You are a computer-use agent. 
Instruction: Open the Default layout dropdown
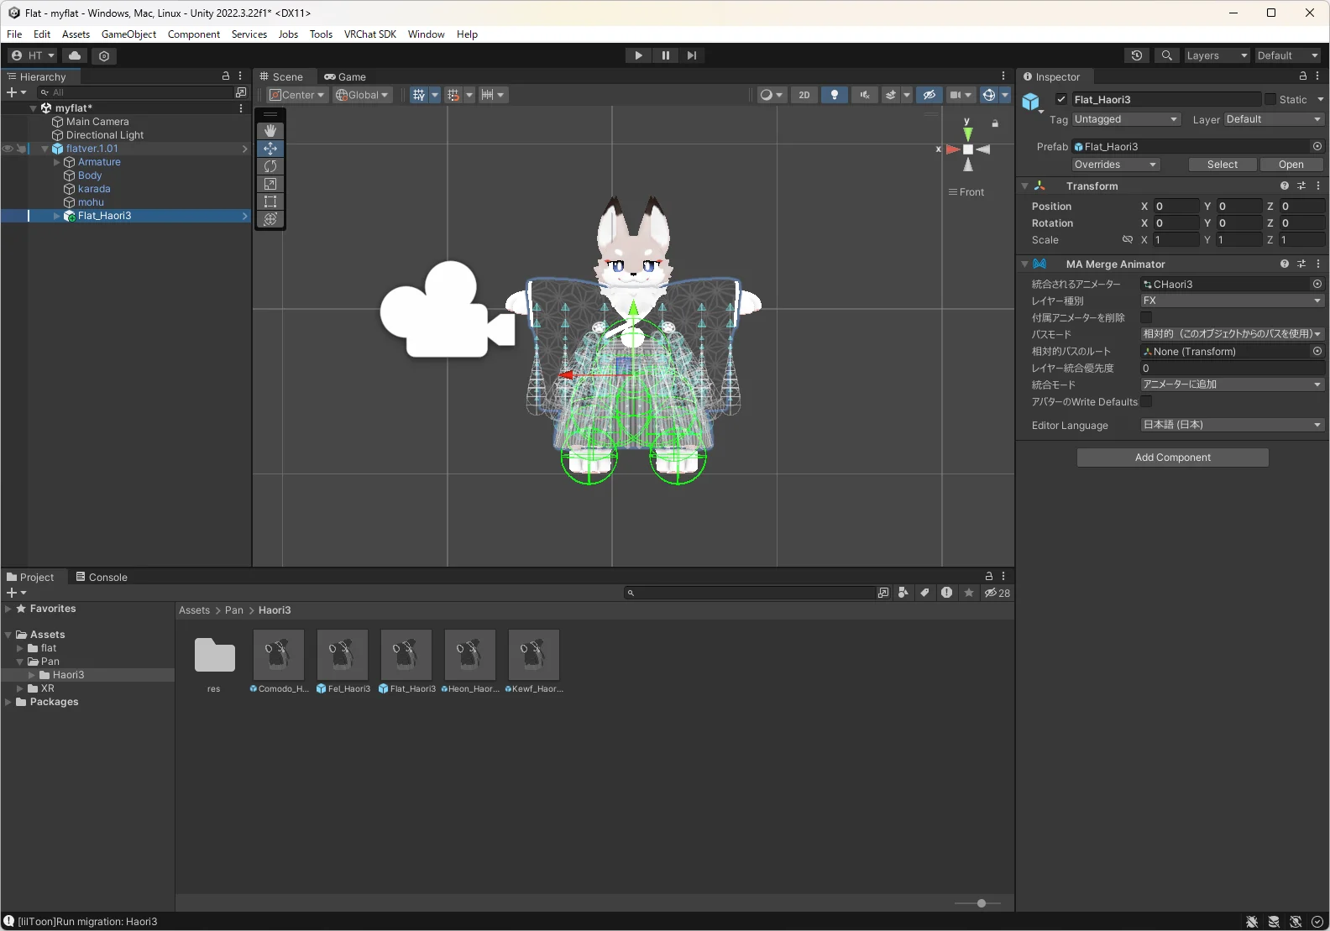pos(1288,55)
